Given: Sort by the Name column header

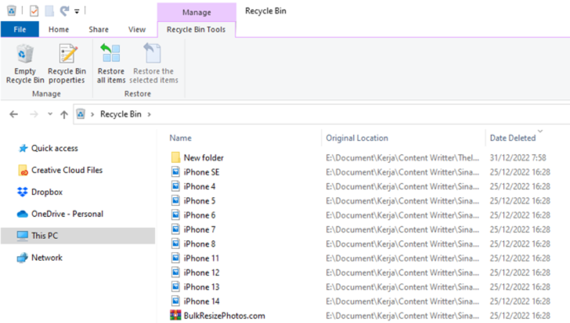Looking at the screenshot, I should tap(180, 138).
